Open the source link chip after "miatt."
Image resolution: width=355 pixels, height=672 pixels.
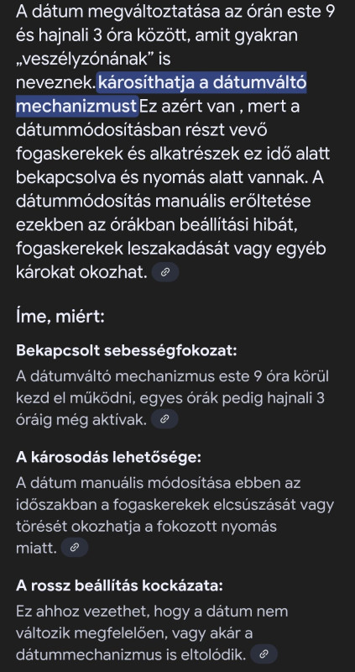pos(75,548)
